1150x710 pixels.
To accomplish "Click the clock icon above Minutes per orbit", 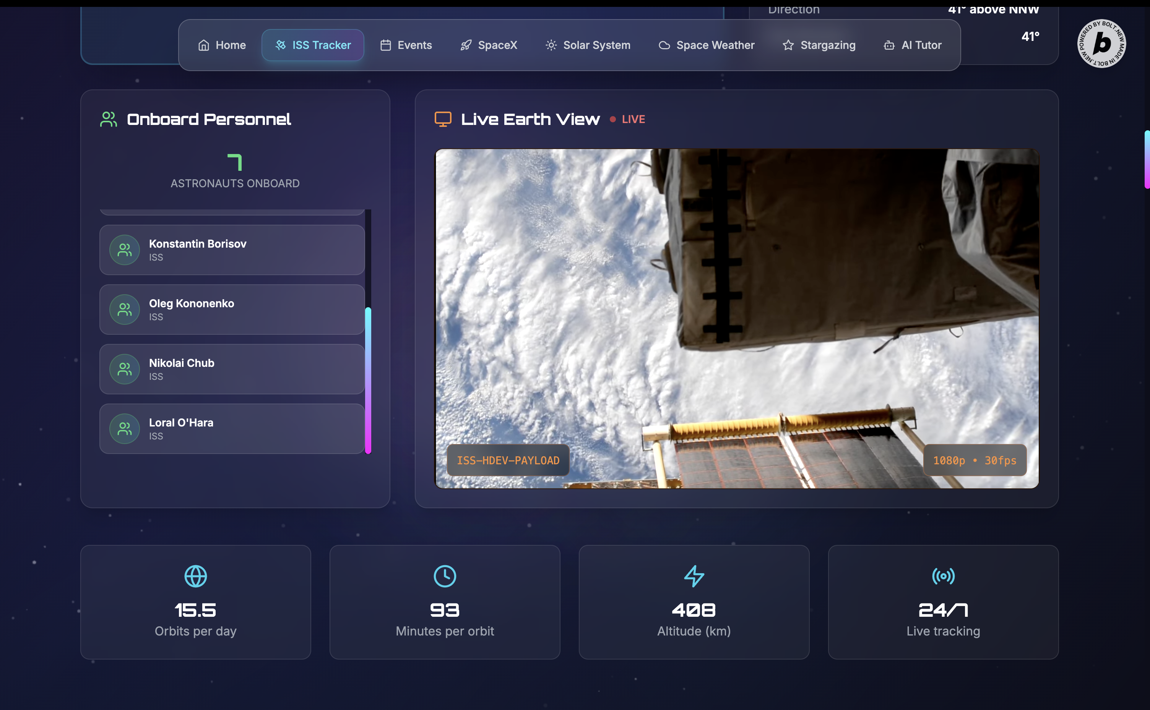I will click(444, 576).
